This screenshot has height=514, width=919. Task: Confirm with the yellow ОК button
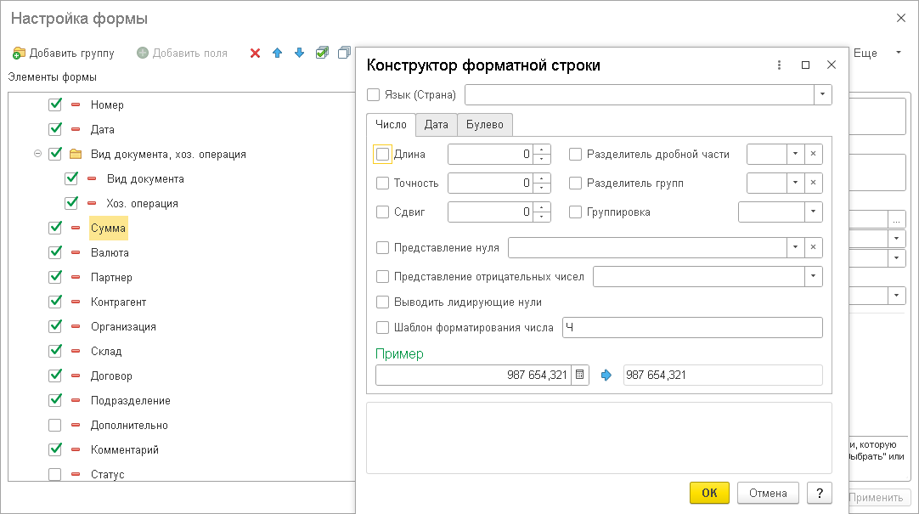(x=709, y=493)
